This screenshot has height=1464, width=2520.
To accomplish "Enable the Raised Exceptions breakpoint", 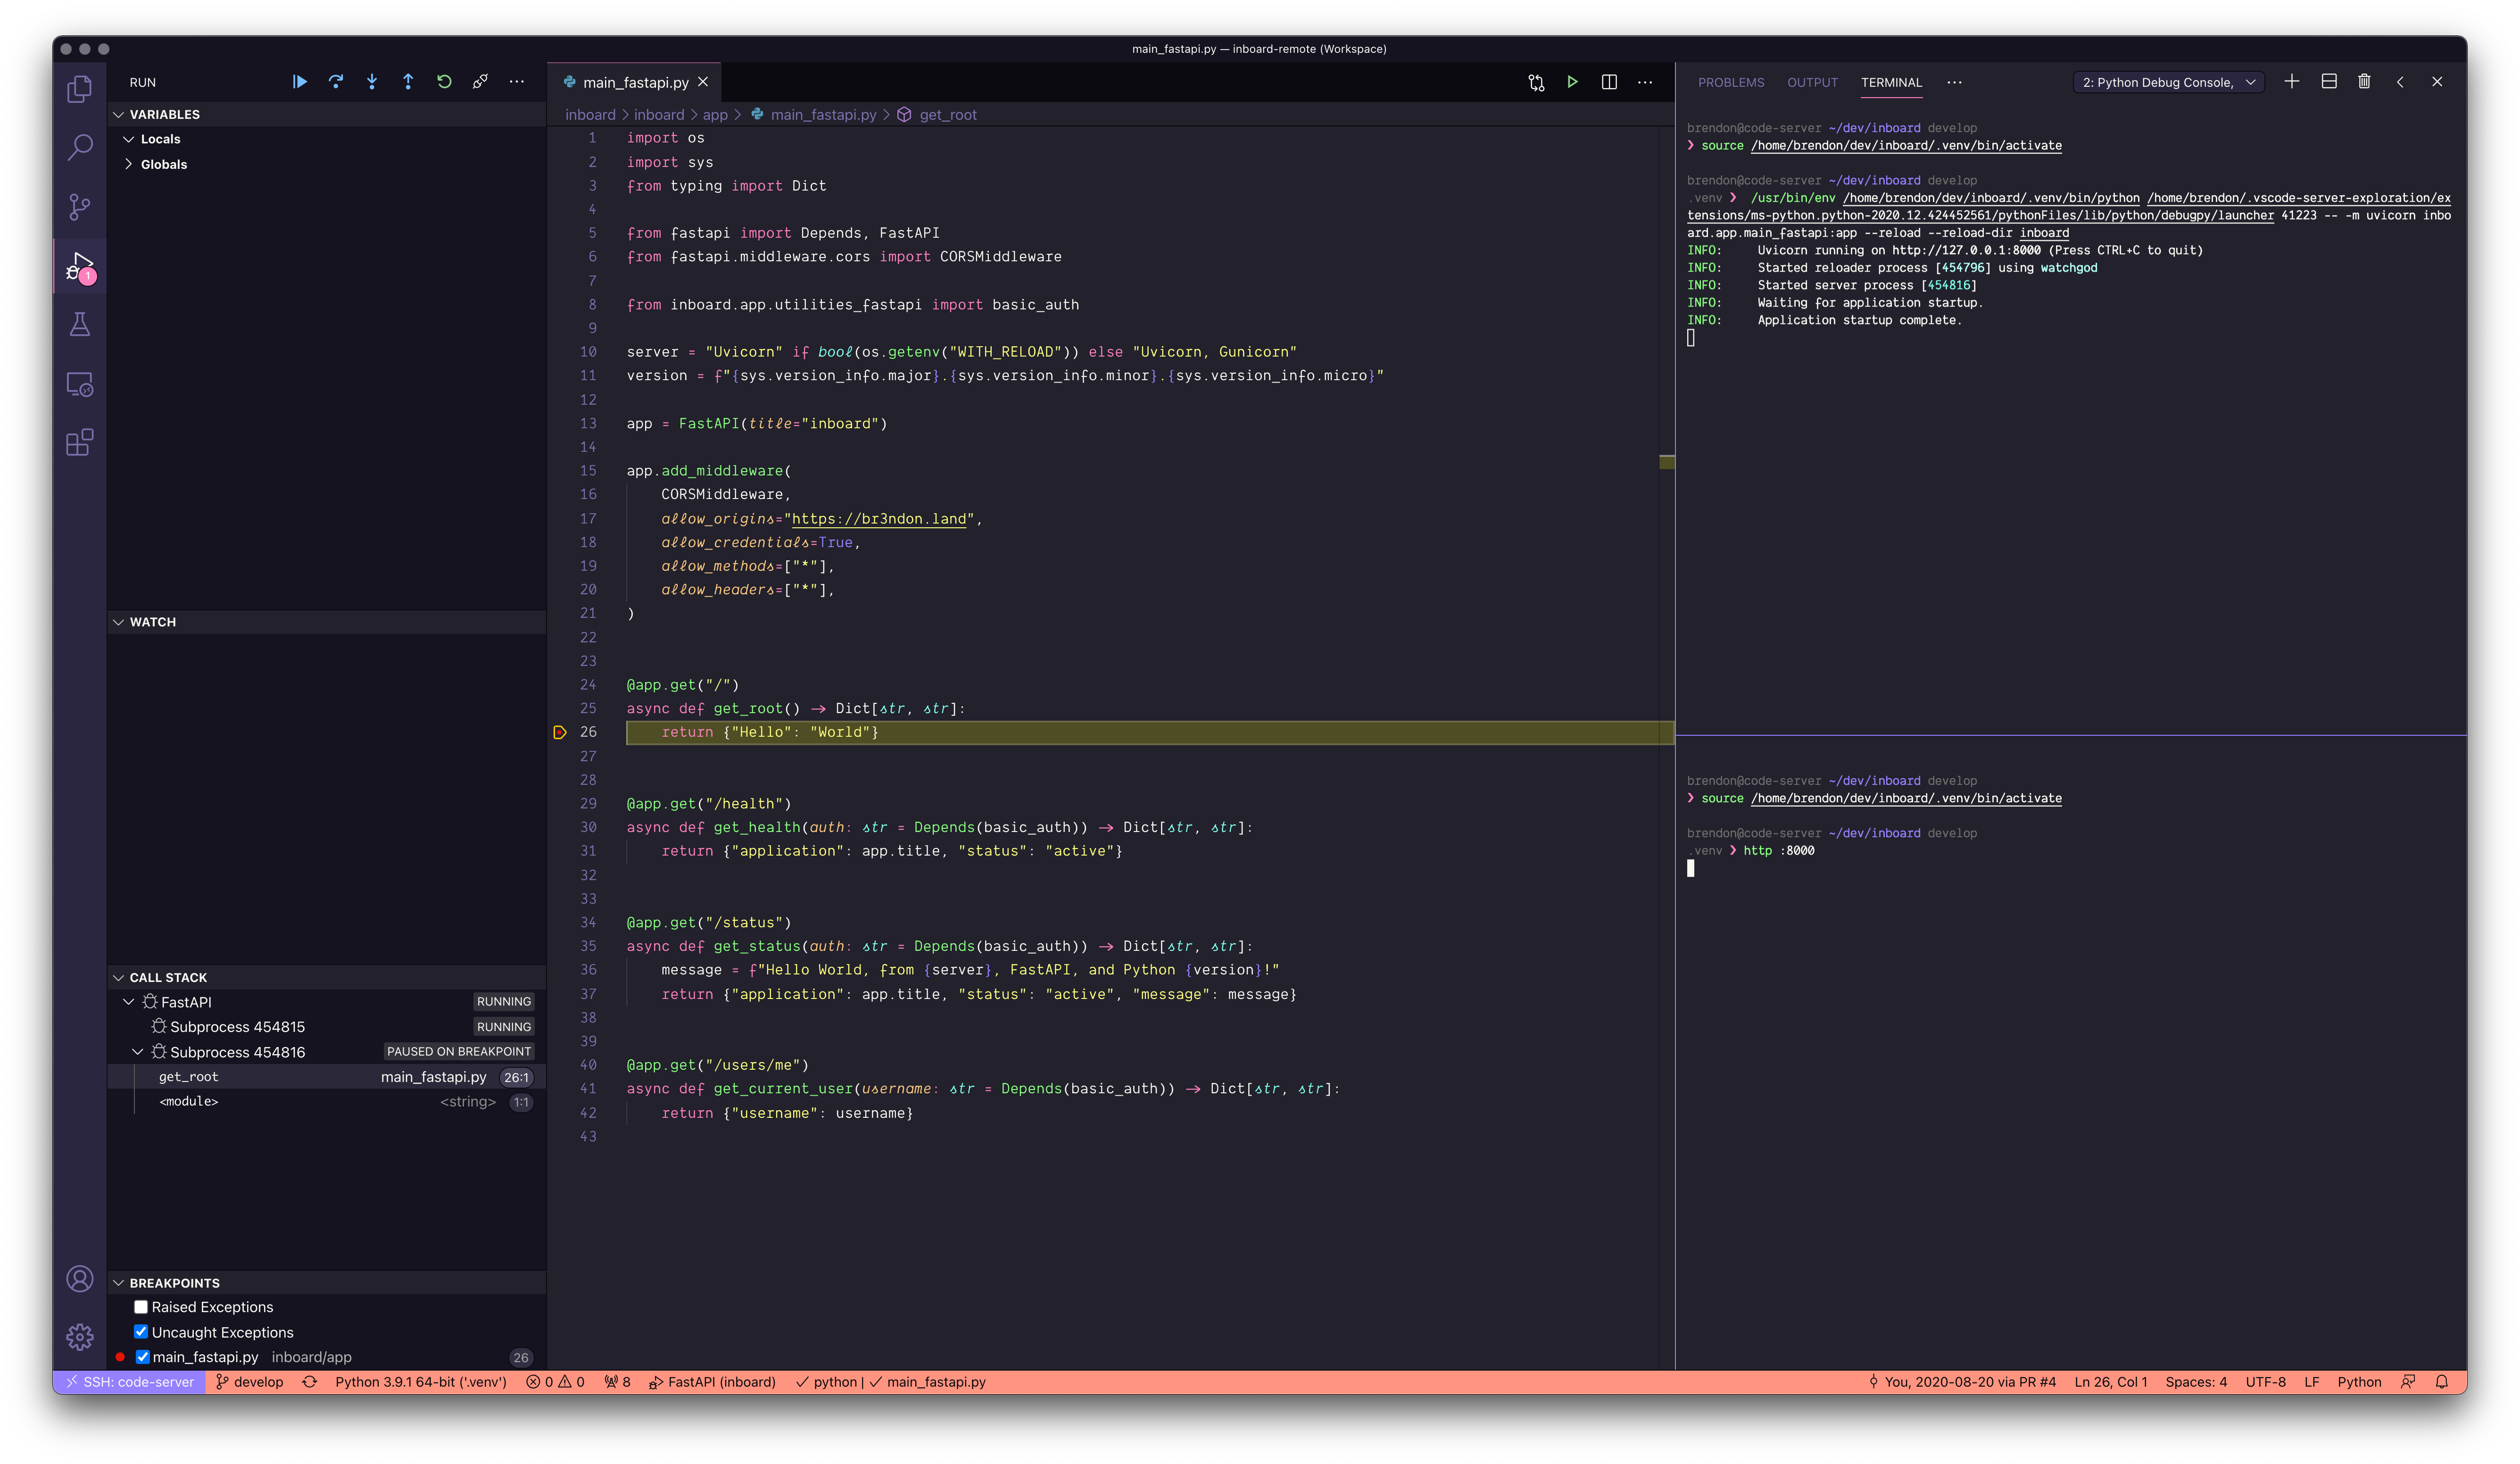I will pyautogui.click(x=141, y=1307).
